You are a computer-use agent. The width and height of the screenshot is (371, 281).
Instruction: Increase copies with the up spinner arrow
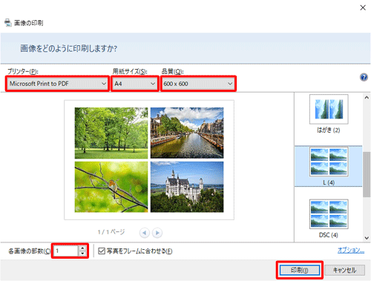pos(82,248)
